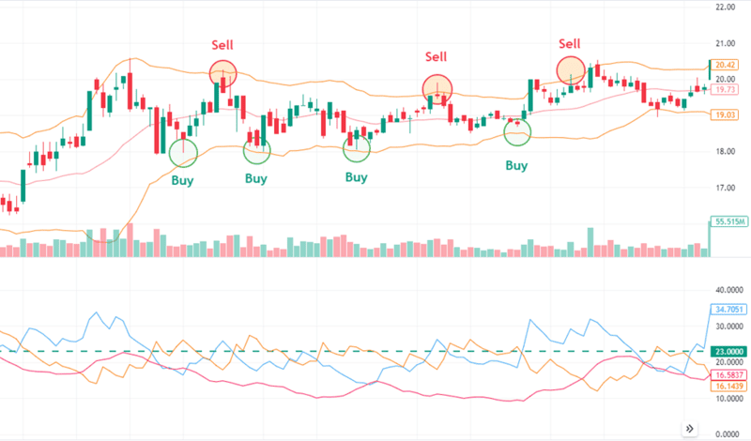751x441 pixels.
Task: Click the rightmost green Buy circle marker
Action: tap(517, 132)
